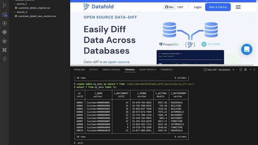Click the OPEN SOURCE DATA-DIFF heading

coord(110,17)
